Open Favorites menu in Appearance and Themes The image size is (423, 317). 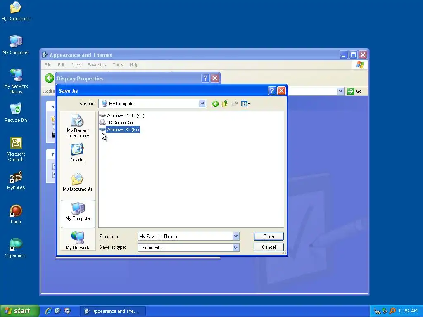click(x=97, y=65)
